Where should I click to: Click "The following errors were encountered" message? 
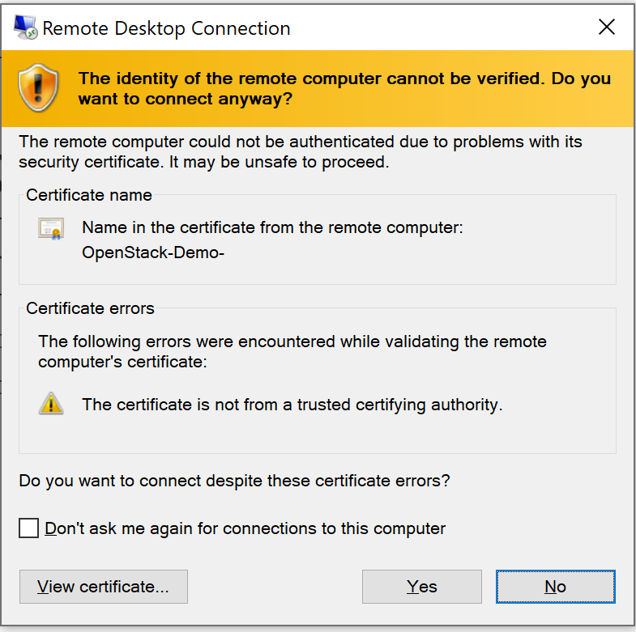click(x=292, y=351)
